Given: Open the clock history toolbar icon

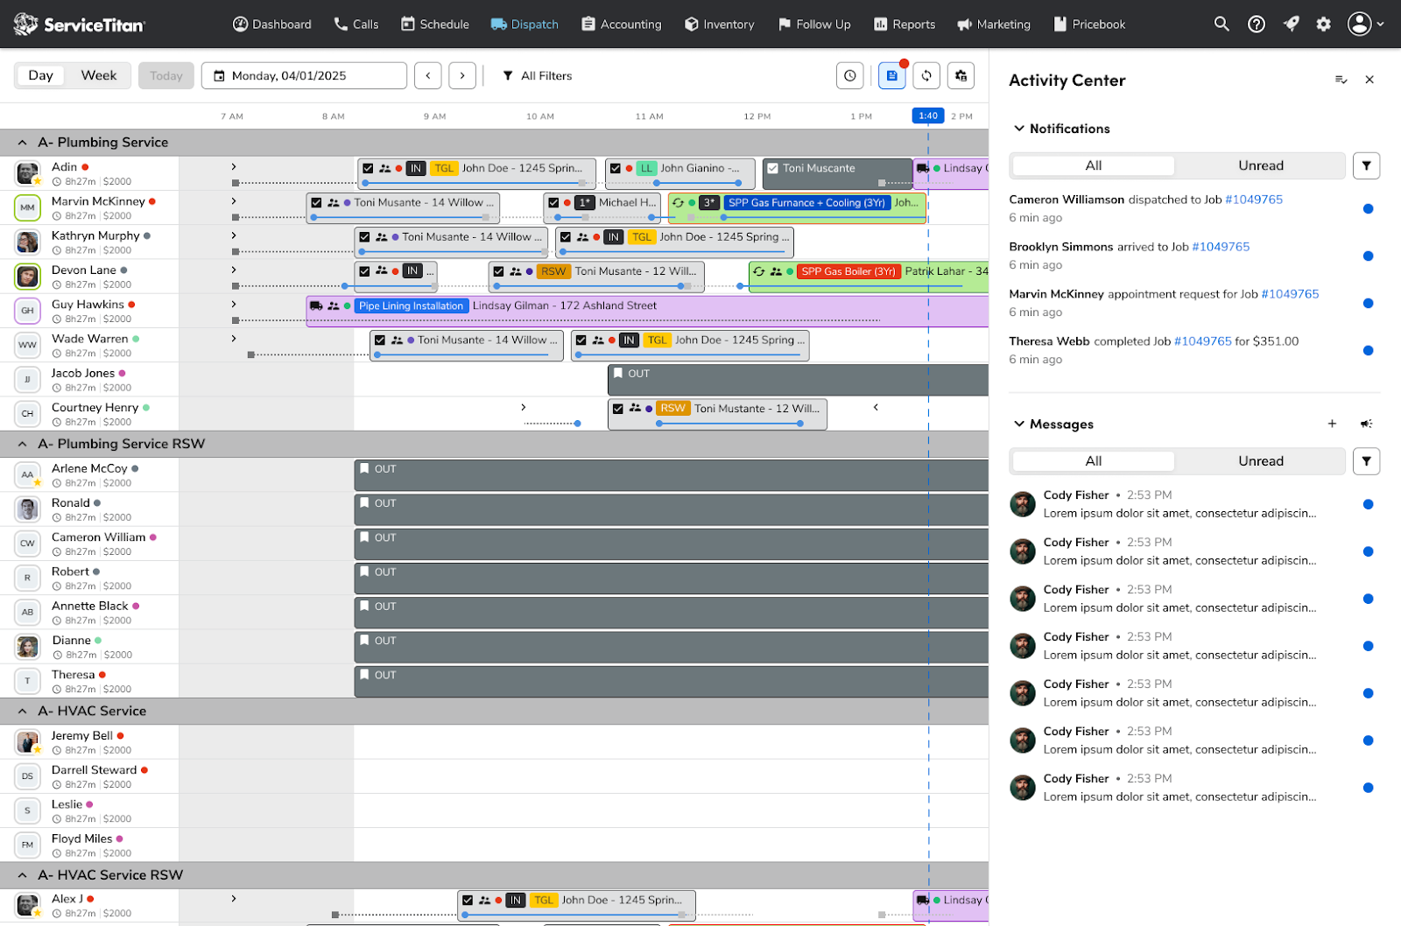Looking at the screenshot, I should [x=849, y=76].
